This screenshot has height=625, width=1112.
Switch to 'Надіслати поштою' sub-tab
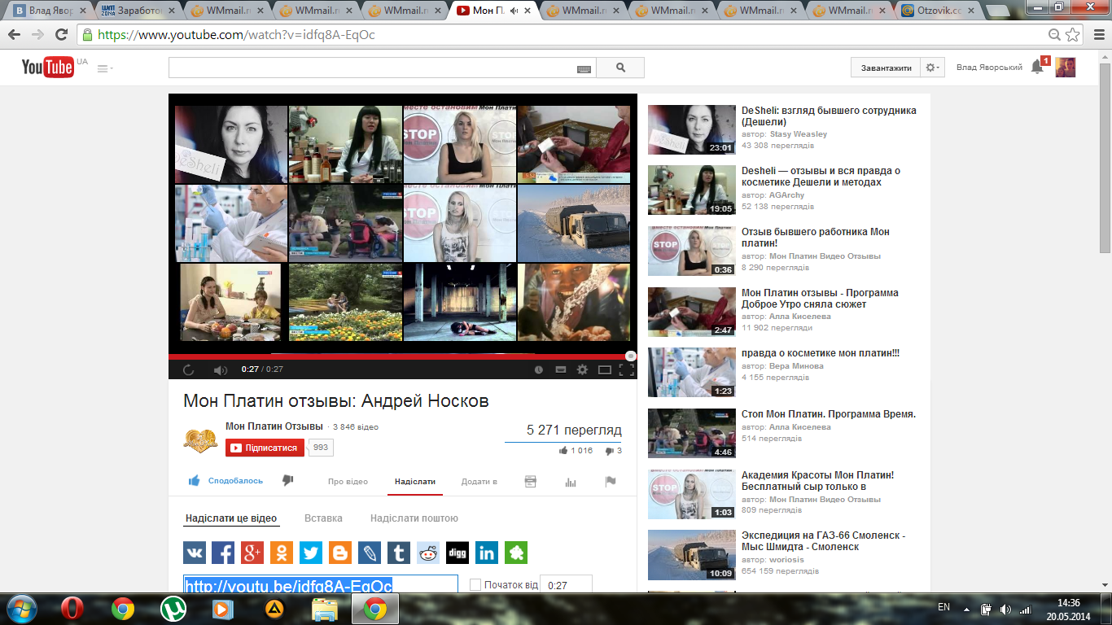(x=414, y=518)
